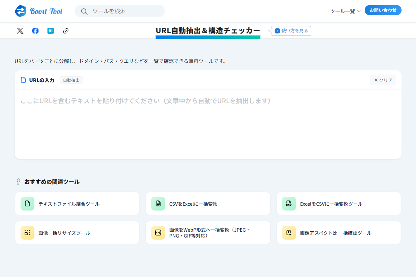Click the Boost Tool logo
Screen dimensions: 416x277
[x=39, y=11]
